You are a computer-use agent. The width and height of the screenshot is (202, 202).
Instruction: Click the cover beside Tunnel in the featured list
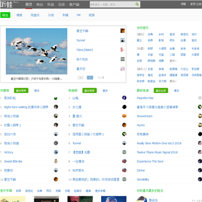point(122,40)
